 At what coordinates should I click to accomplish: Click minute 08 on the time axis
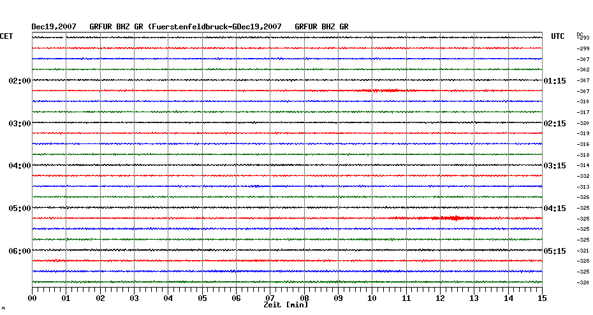pyautogui.click(x=304, y=298)
